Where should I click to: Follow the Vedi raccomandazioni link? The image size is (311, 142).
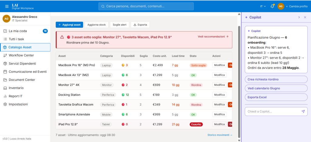pos(213,36)
